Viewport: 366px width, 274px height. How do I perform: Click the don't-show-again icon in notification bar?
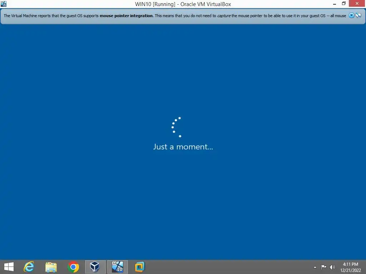click(x=358, y=15)
